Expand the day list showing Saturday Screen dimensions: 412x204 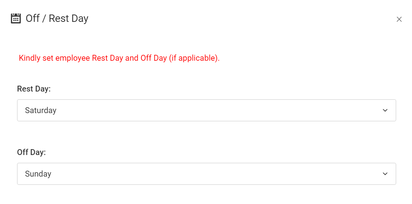(x=206, y=110)
